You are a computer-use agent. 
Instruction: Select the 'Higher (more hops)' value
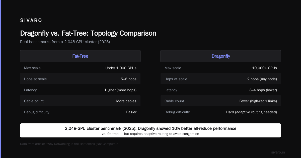pyautogui.click(x=121, y=90)
